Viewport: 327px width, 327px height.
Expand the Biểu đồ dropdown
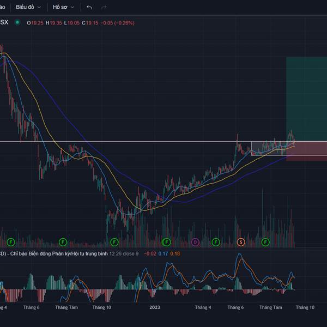pos(28,7)
